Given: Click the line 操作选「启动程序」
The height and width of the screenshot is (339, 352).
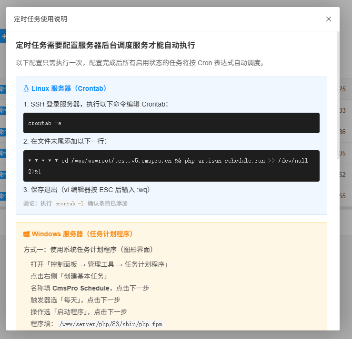Looking at the screenshot, I should (79, 312).
